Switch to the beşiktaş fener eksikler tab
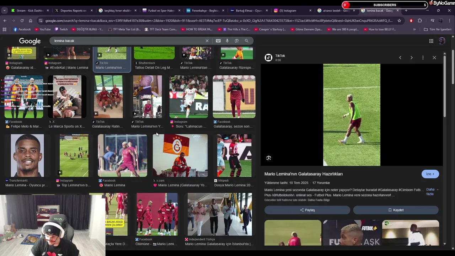The height and width of the screenshot is (256, 455). pos(117,11)
